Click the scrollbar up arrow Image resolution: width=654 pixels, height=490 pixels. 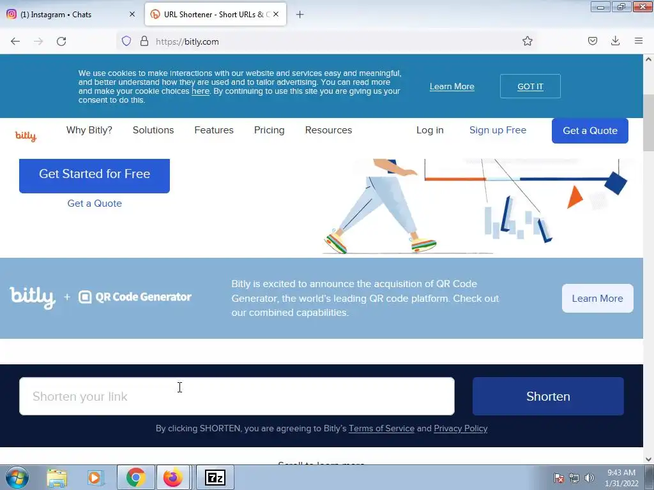point(649,59)
